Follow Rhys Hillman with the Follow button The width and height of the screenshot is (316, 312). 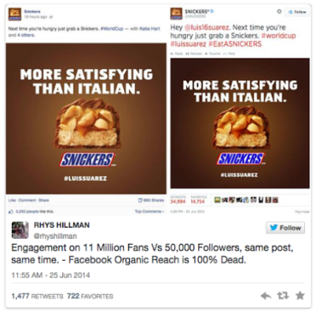(285, 228)
